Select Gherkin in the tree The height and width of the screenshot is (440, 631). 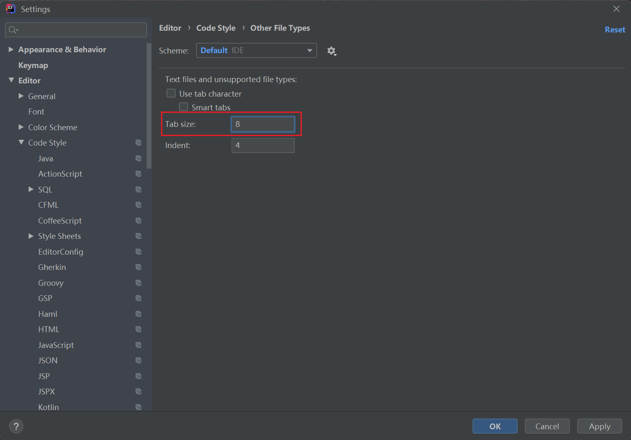(x=52, y=267)
